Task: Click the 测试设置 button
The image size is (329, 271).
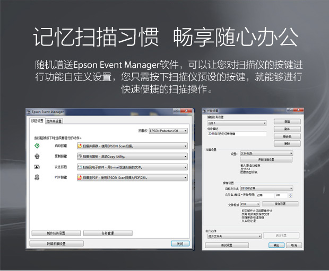Action: click(x=227, y=245)
